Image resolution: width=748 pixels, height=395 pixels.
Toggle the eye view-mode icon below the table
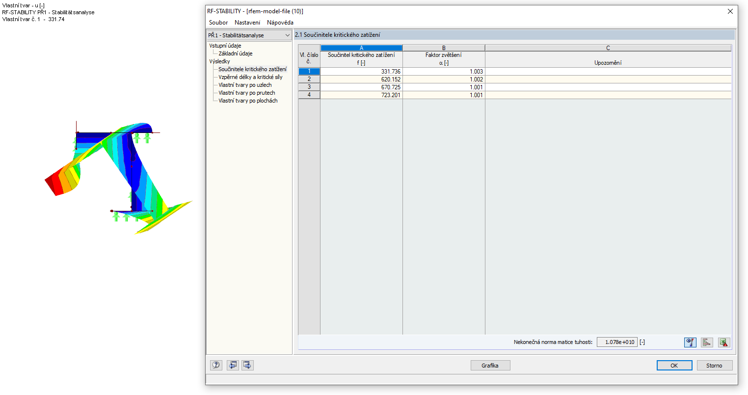(690, 342)
